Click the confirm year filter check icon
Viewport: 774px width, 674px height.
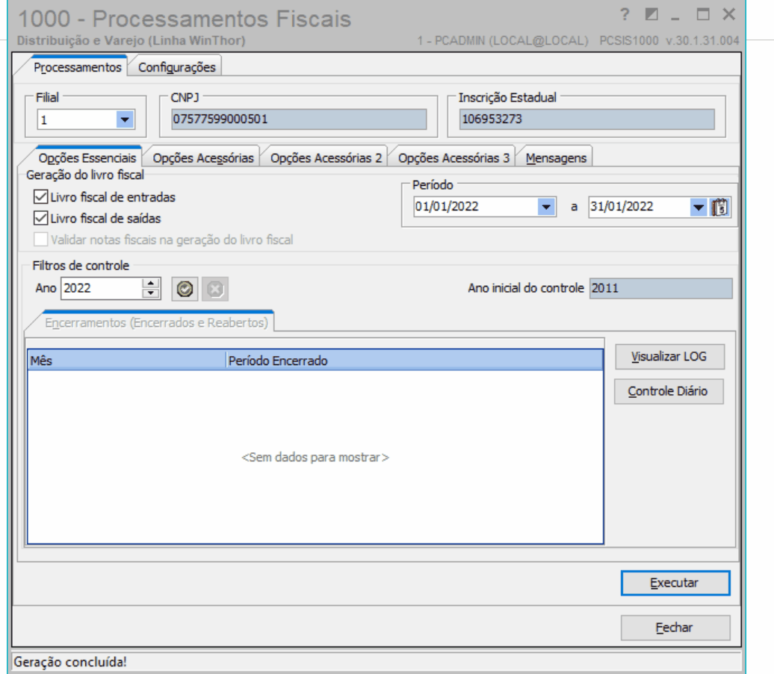click(x=185, y=289)
